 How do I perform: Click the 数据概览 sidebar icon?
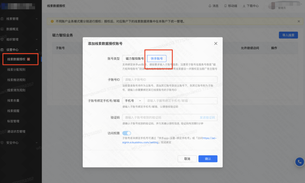coord(3,29)
